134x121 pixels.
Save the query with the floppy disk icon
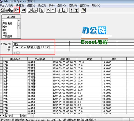[12, 10]
